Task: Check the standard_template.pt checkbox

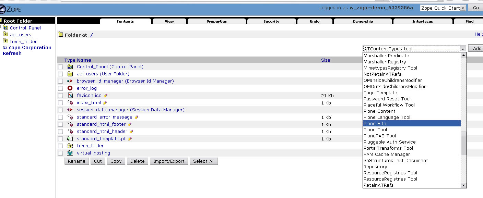Action: pyautogui.click(x=60, y=139)
